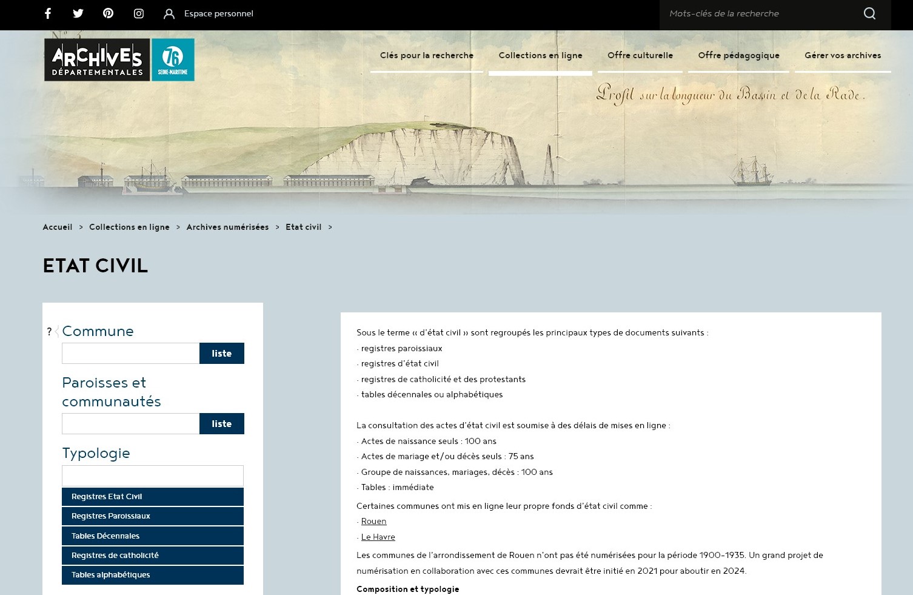
Task: Focus the Mots-clés de la recherche field
Action: click(x=761, y=13)
